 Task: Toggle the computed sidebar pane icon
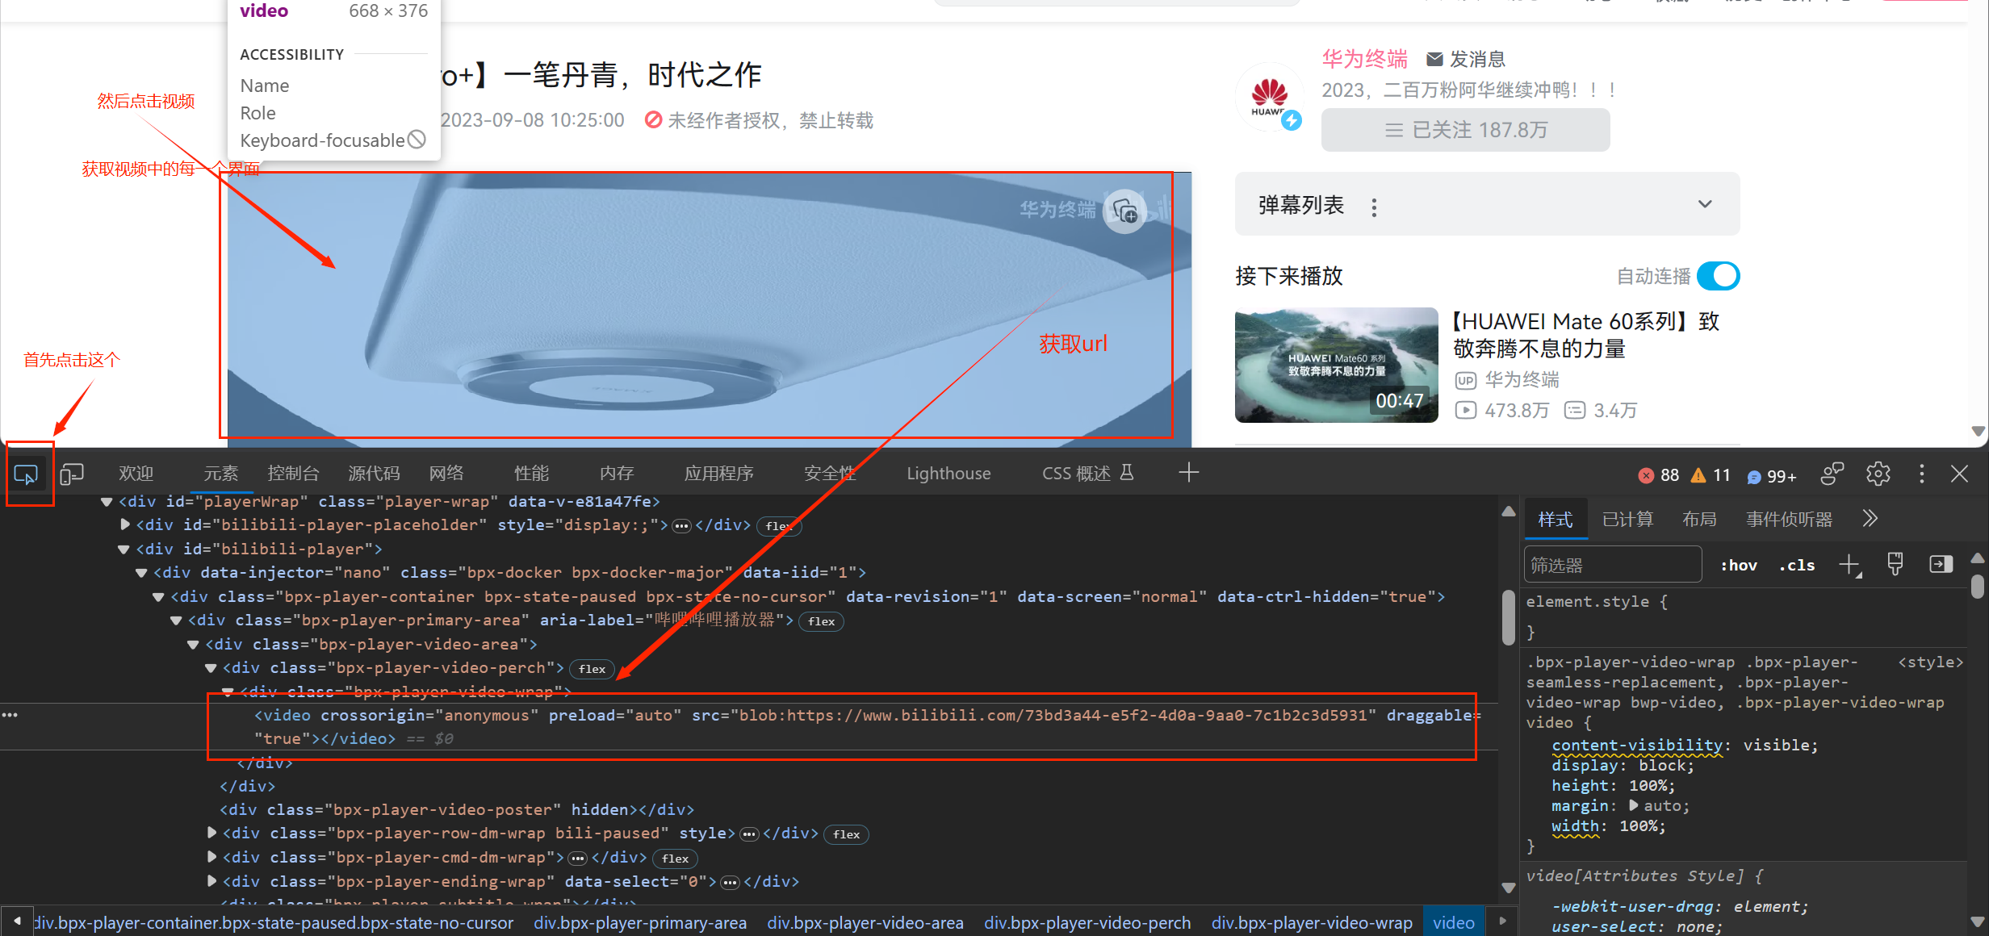tap(1941, 564)
